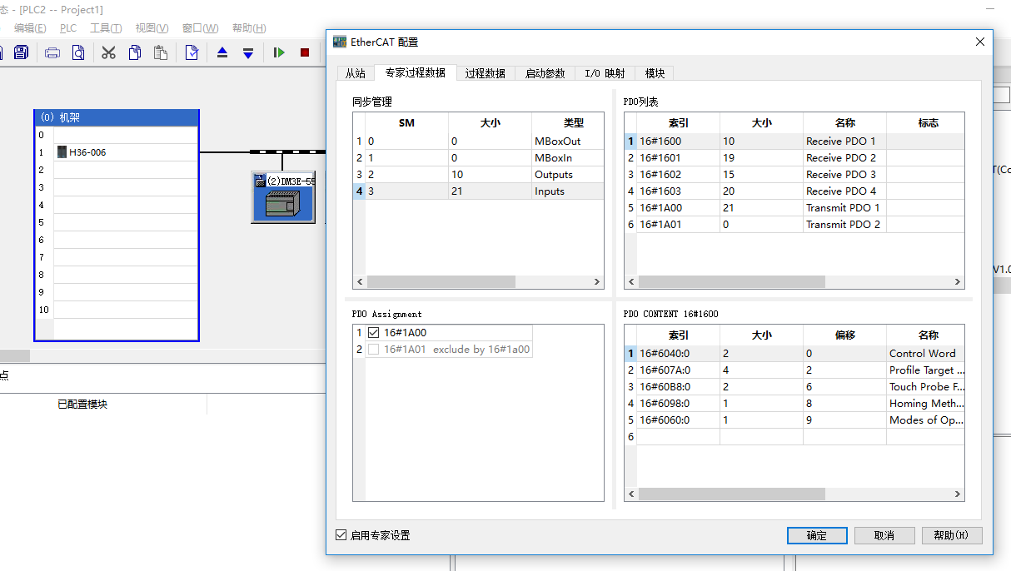Close the EtherCAT 配置 dialog
Viewport: 1011px width, 571px height.
click(x=979, y=42)
